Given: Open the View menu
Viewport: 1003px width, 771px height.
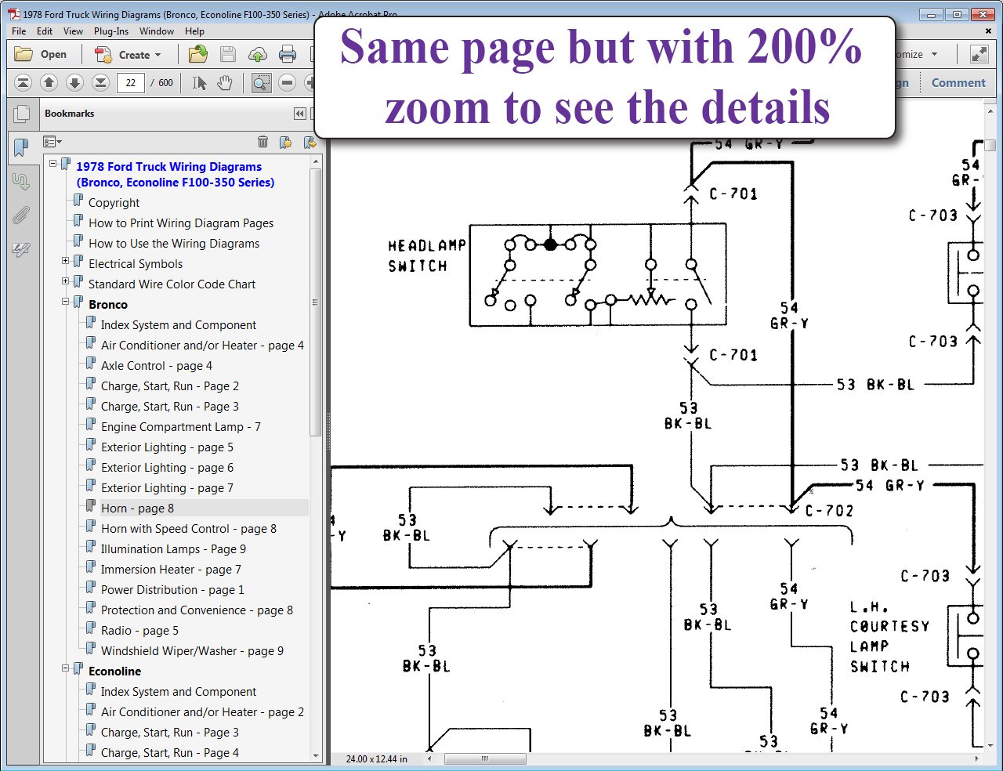Looking at the screenshot, I should point(73,31).
